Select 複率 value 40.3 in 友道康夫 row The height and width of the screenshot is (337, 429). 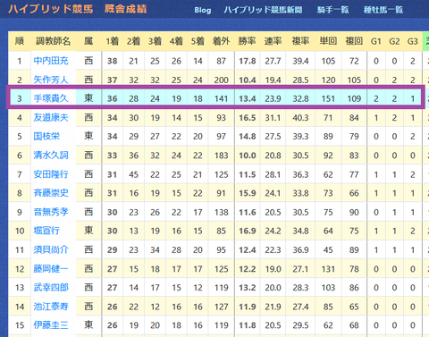pos(300,118)
